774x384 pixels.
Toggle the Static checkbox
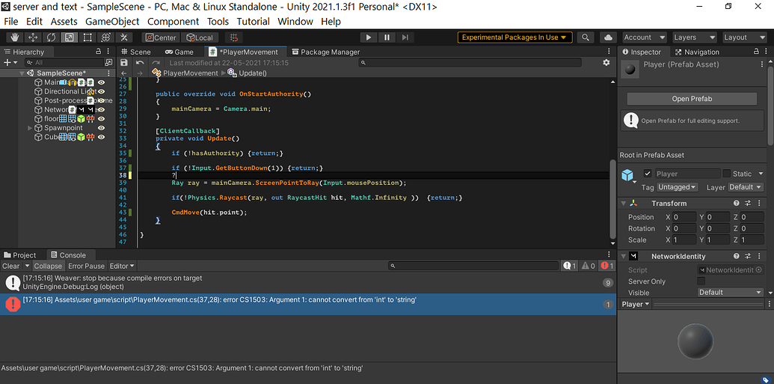click(726, 174)
